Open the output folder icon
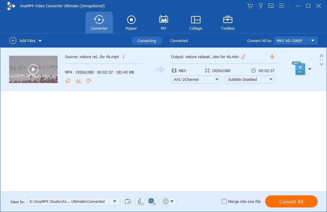Image resolution: width=327 pixels, height=212 pixels. pos(128,201)
